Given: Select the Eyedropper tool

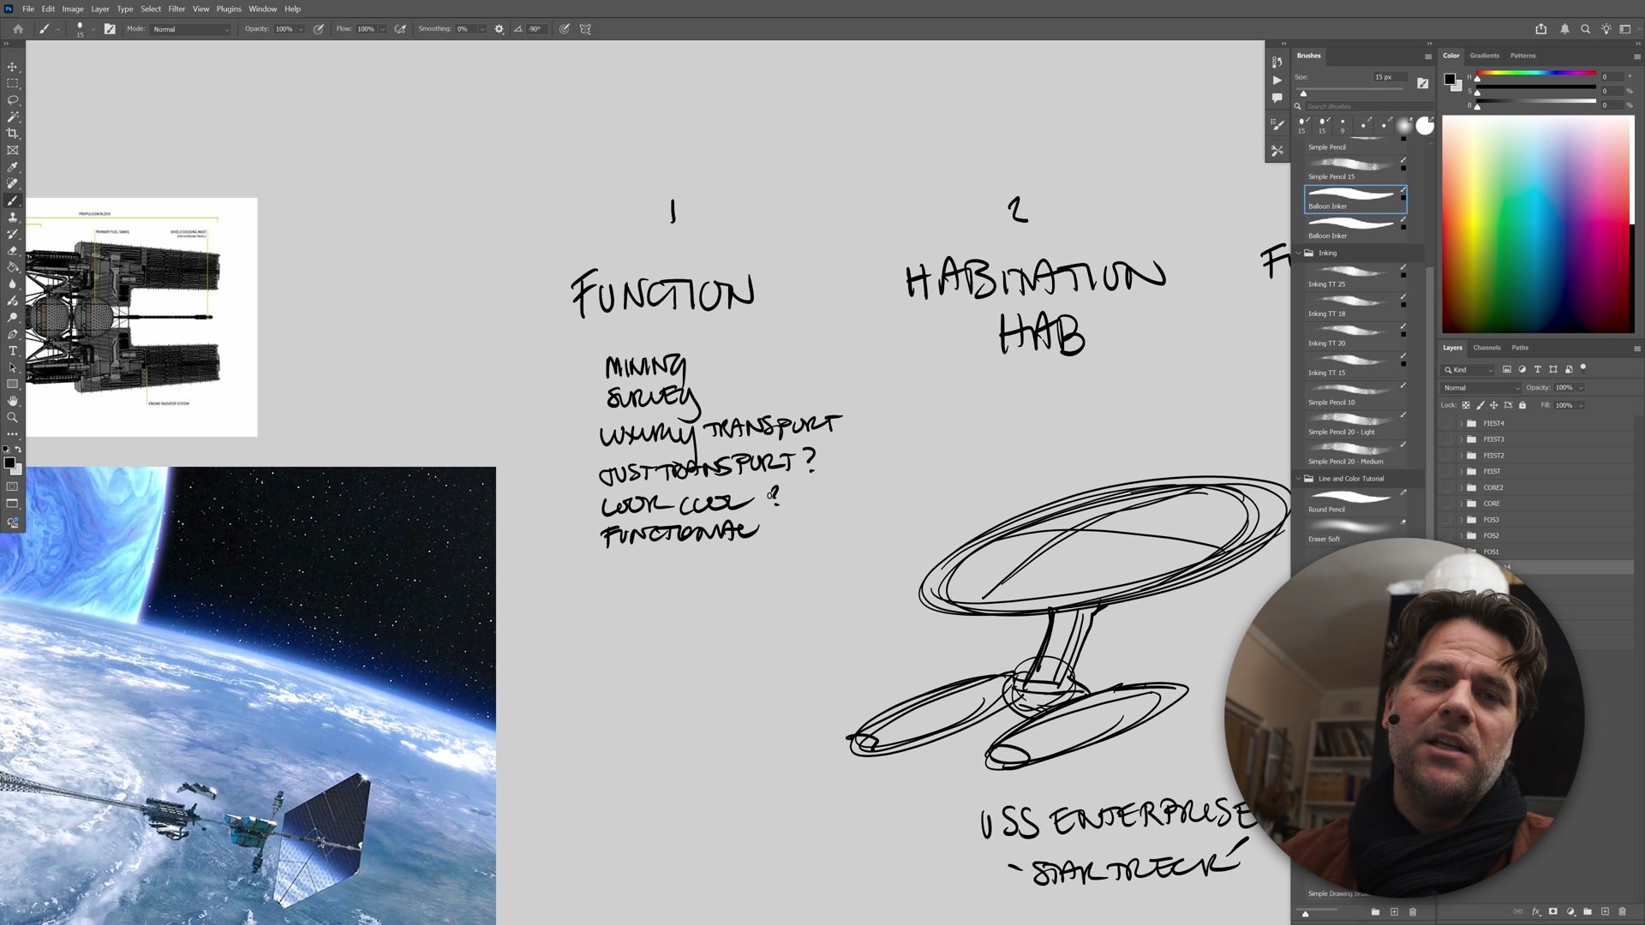Looking at the screenshot, I should pyautogui.click(x=13, y=167).
